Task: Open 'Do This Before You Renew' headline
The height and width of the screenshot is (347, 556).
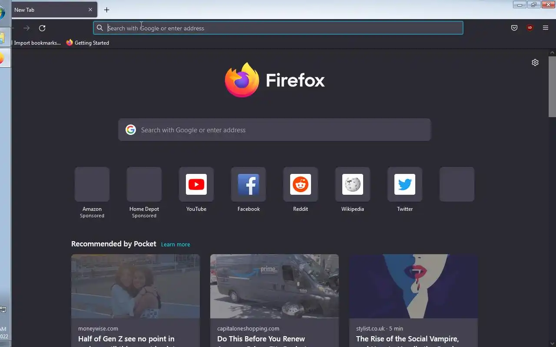Action: [x=261, y=339]
